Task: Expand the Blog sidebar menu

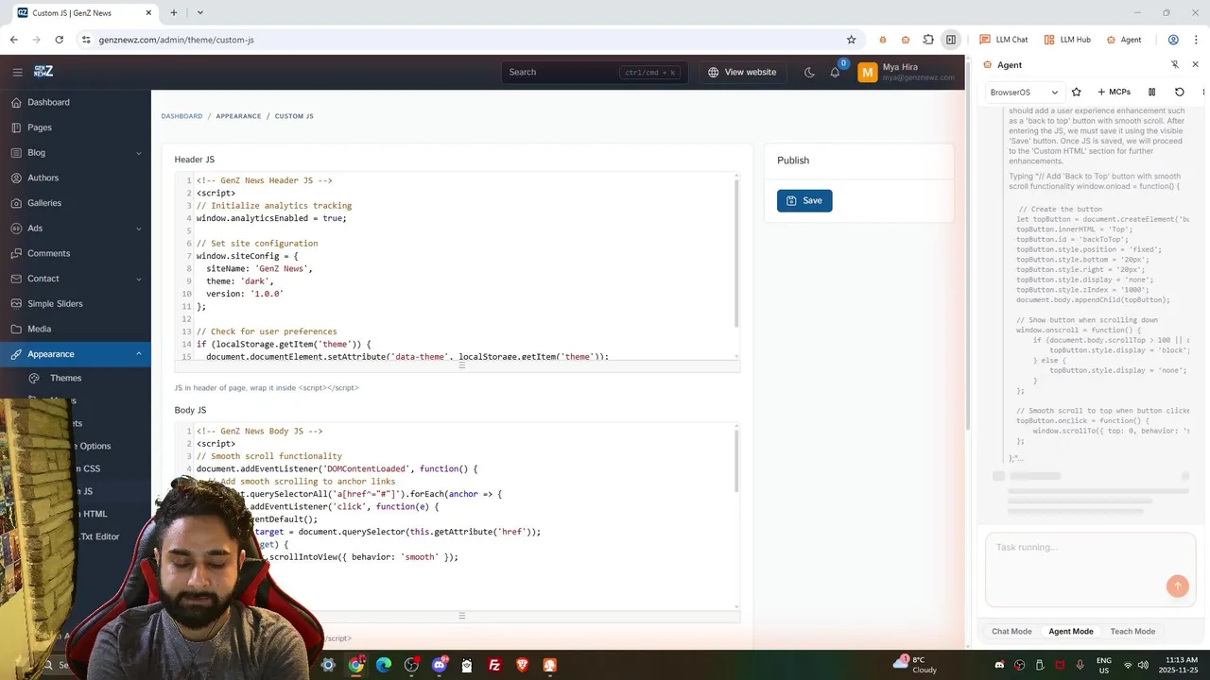Action: coord(76,152)
